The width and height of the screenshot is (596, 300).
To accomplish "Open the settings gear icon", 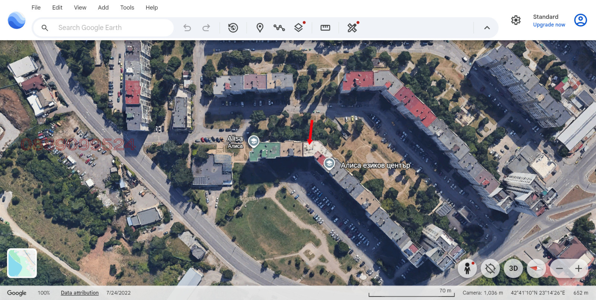I will pos(516,20).
